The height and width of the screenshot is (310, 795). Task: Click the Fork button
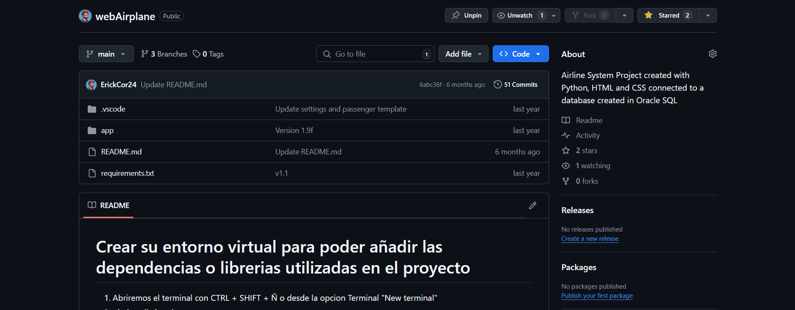tap(590, 16)
